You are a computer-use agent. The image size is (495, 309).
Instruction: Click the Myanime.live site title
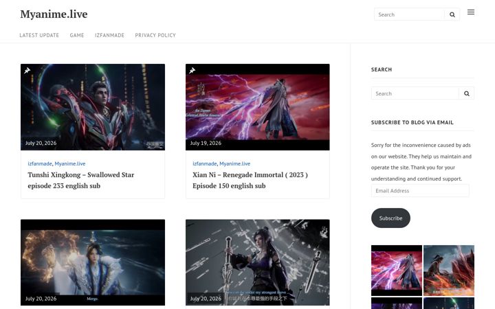54,14
